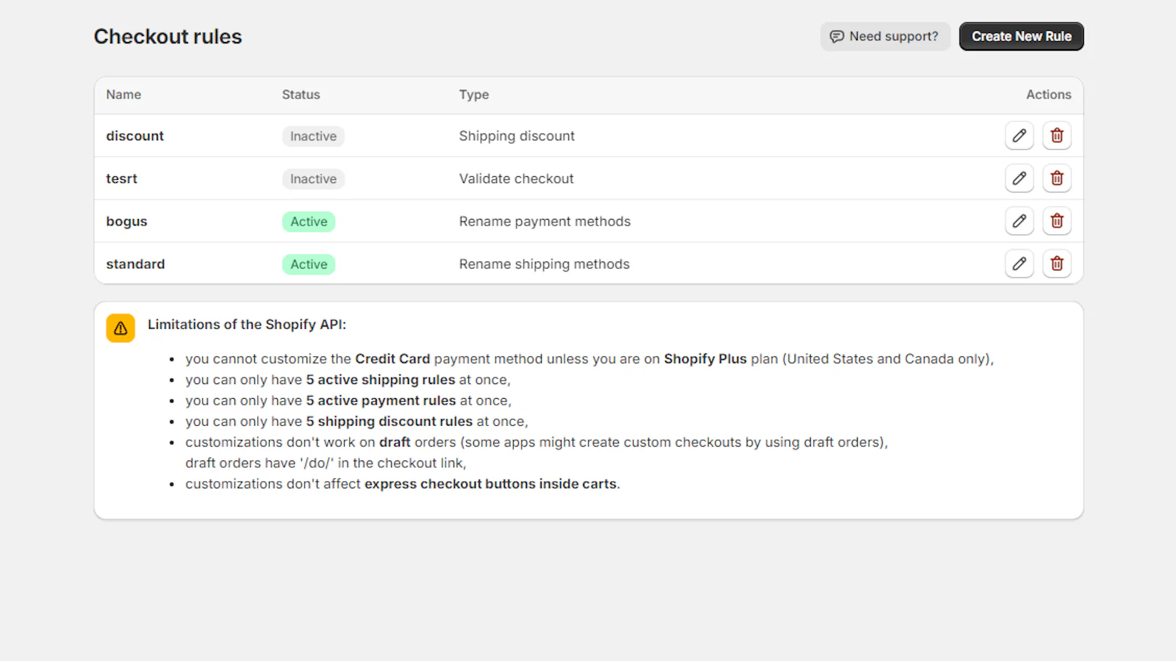Screen dimensions: 1176x661
Task: Click the yellow warning icon beside Limitations
Action: pos(121,328)
